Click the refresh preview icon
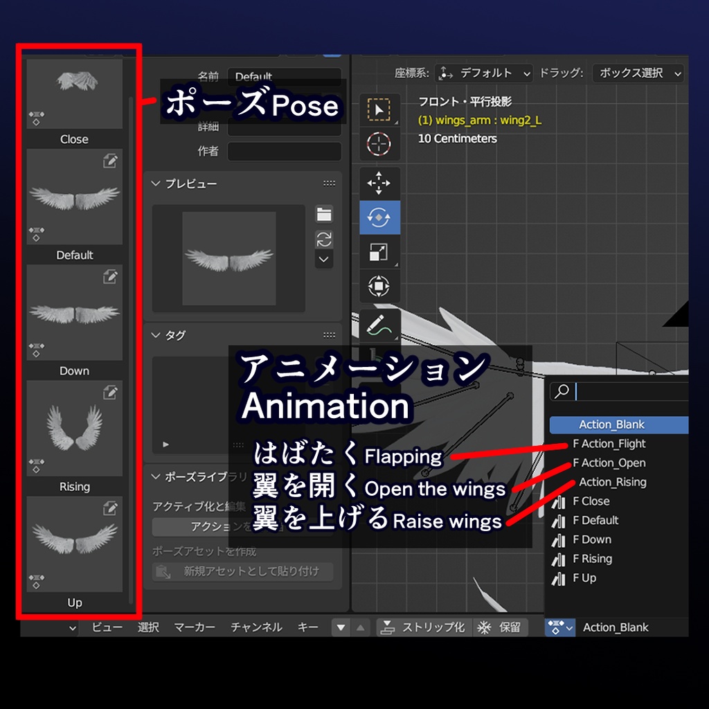The image size is (709, 709). point(324,239)
